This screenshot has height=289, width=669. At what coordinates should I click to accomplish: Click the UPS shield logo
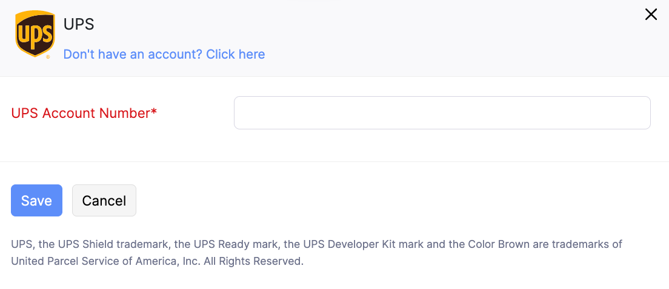coord(35,35)
